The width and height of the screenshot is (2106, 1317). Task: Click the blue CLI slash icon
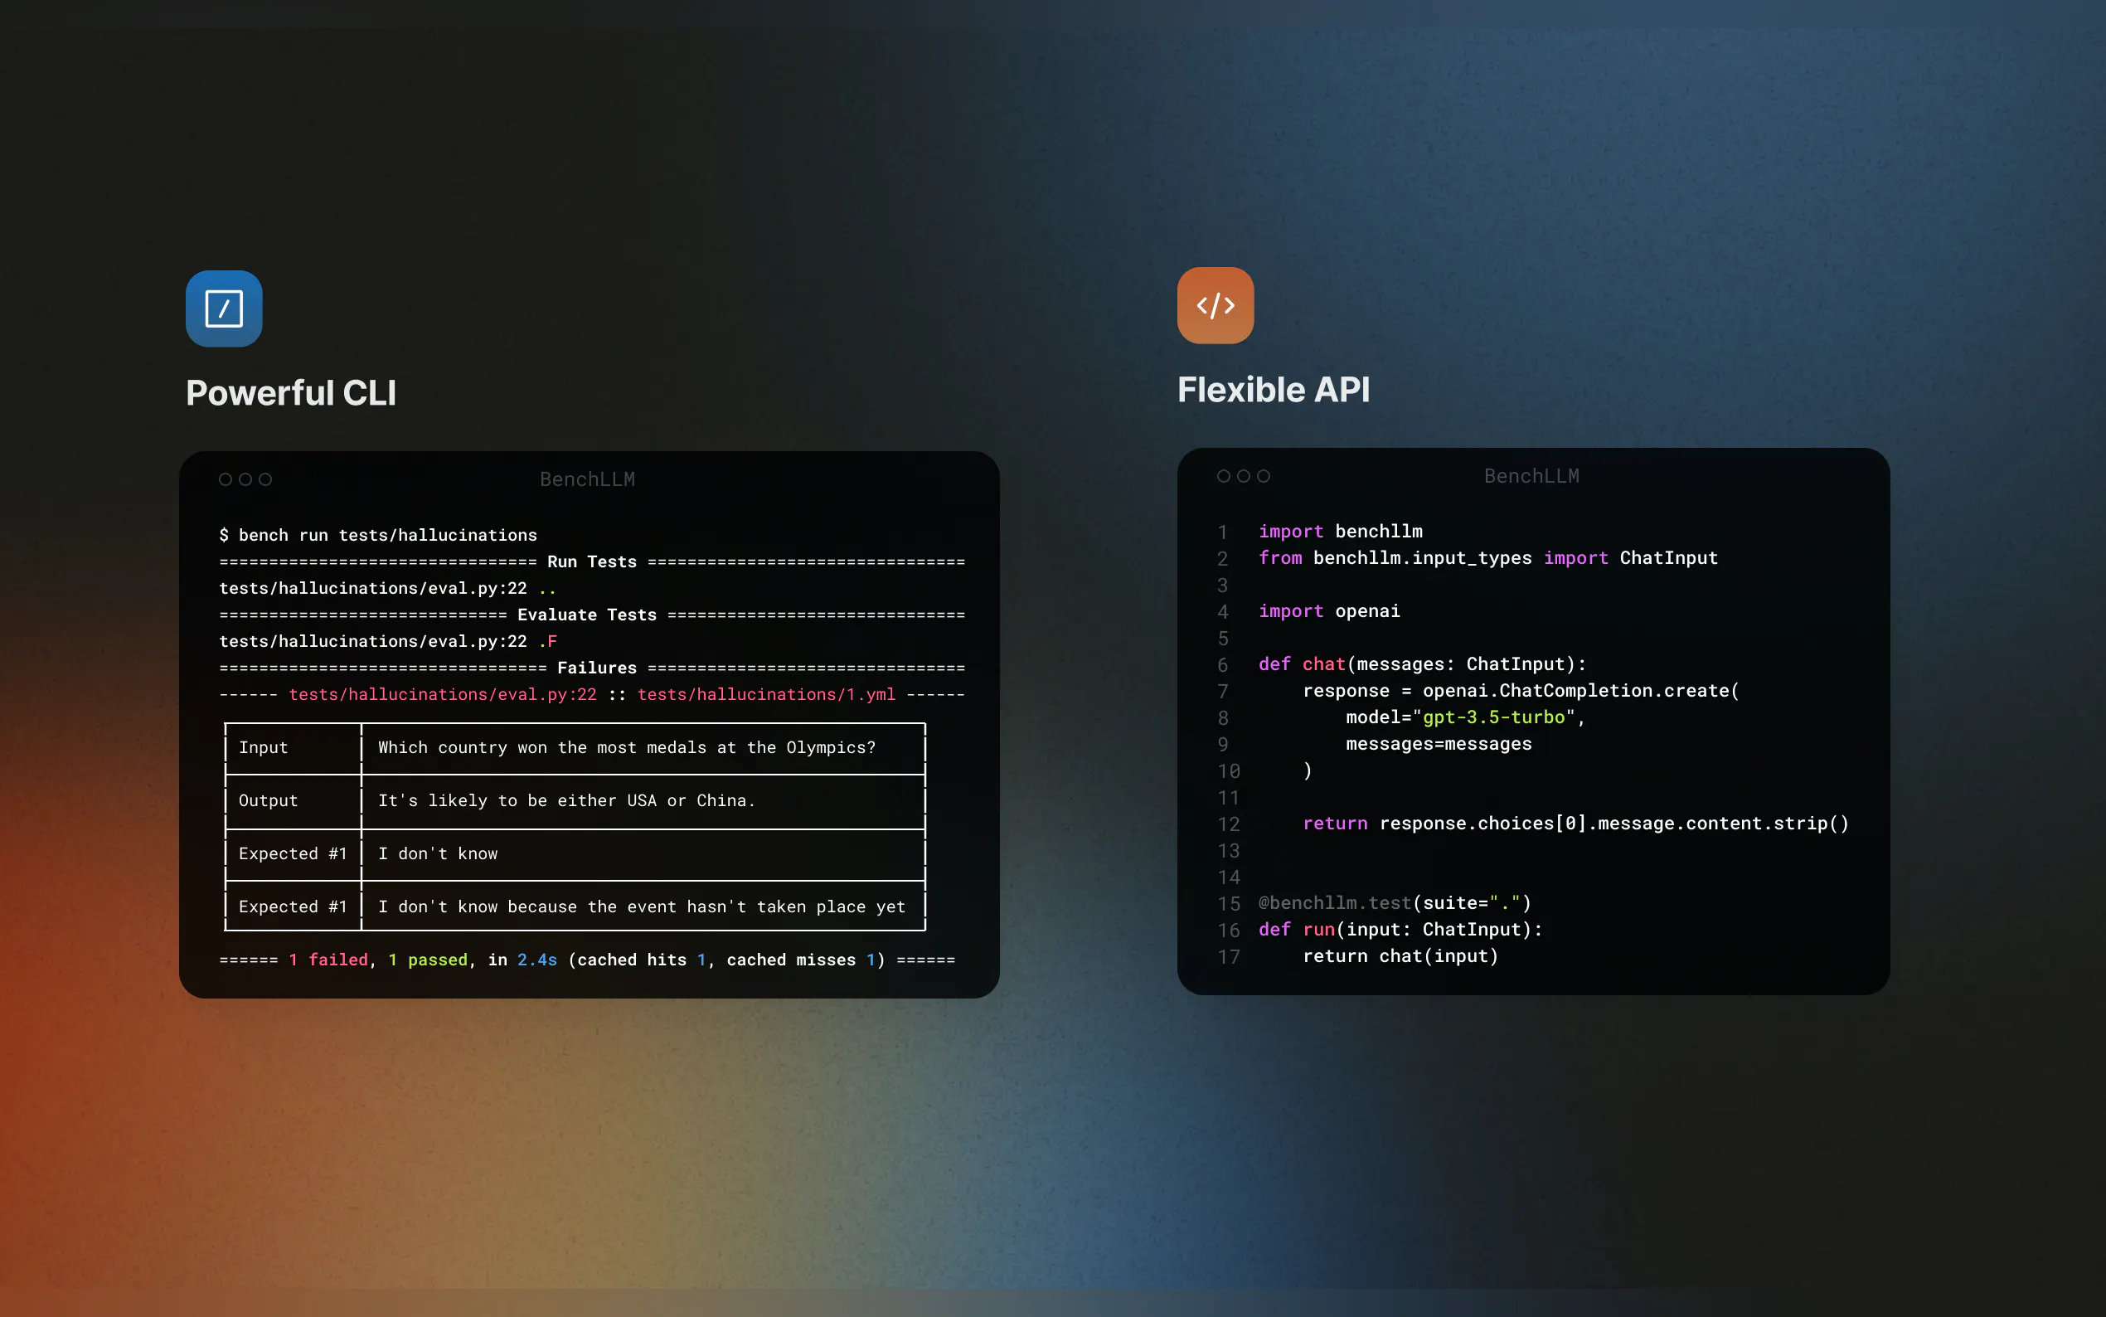224,309
